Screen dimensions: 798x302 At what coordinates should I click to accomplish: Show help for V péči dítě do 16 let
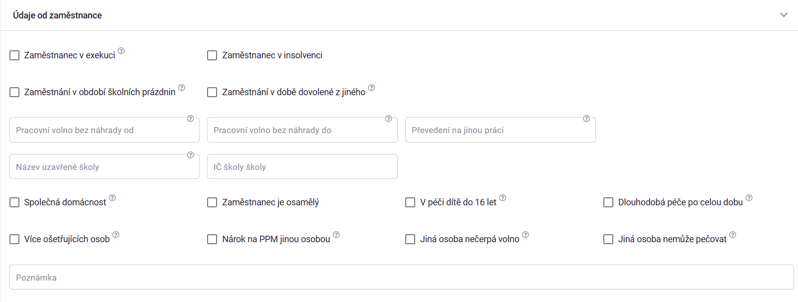(503, 198)
